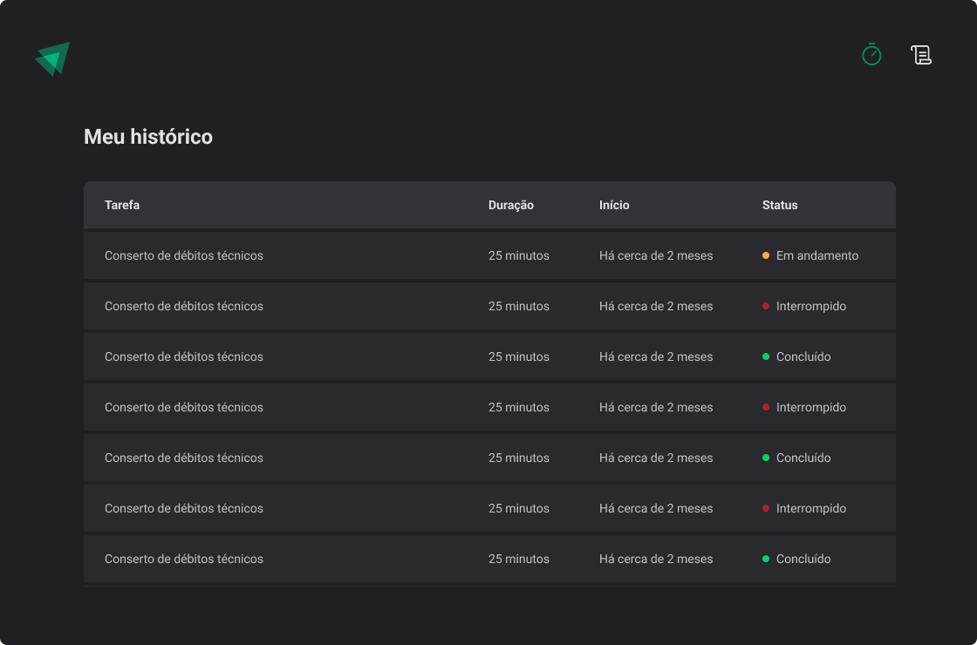Click the orange 'Em andamento' status dot
The height and width of the screenshot is (645, 977).
765,255
